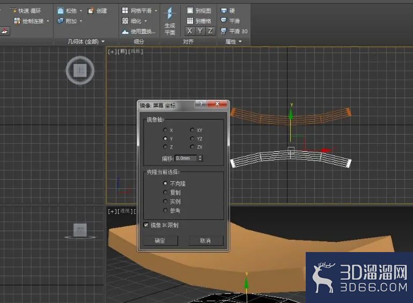Screen dimensions: 413x303
Task: Open perspective viewport [透视] view menu
Action: point(125,211)
